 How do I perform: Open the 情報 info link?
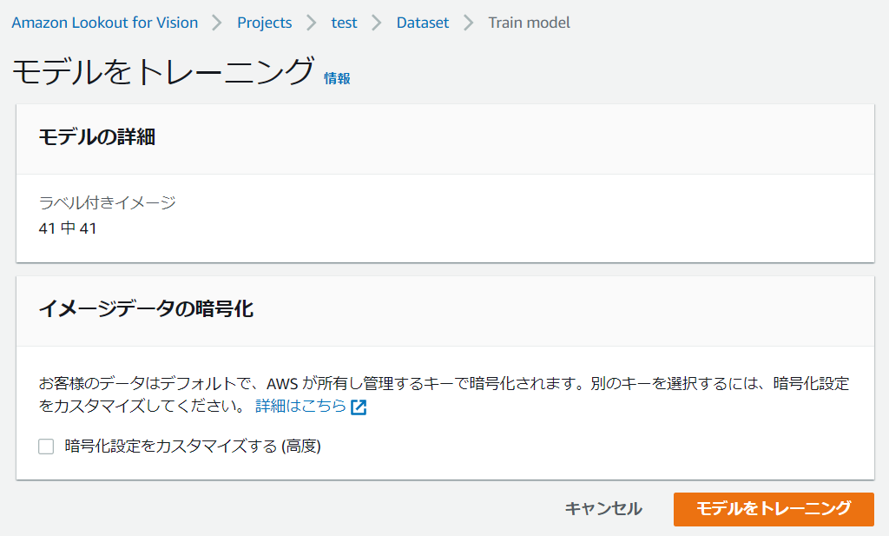[337, 78]
